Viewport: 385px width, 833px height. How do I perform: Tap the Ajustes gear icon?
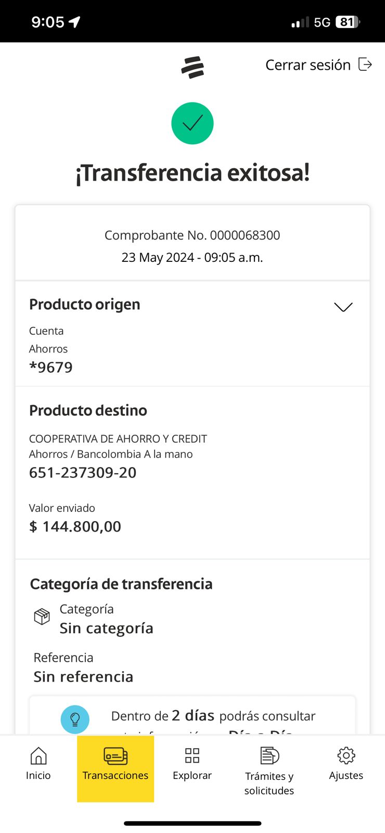(x=346, y=755)
